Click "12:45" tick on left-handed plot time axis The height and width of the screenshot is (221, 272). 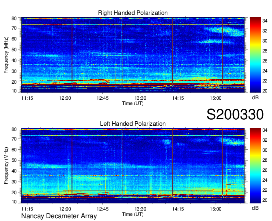[x=102, y=209]
